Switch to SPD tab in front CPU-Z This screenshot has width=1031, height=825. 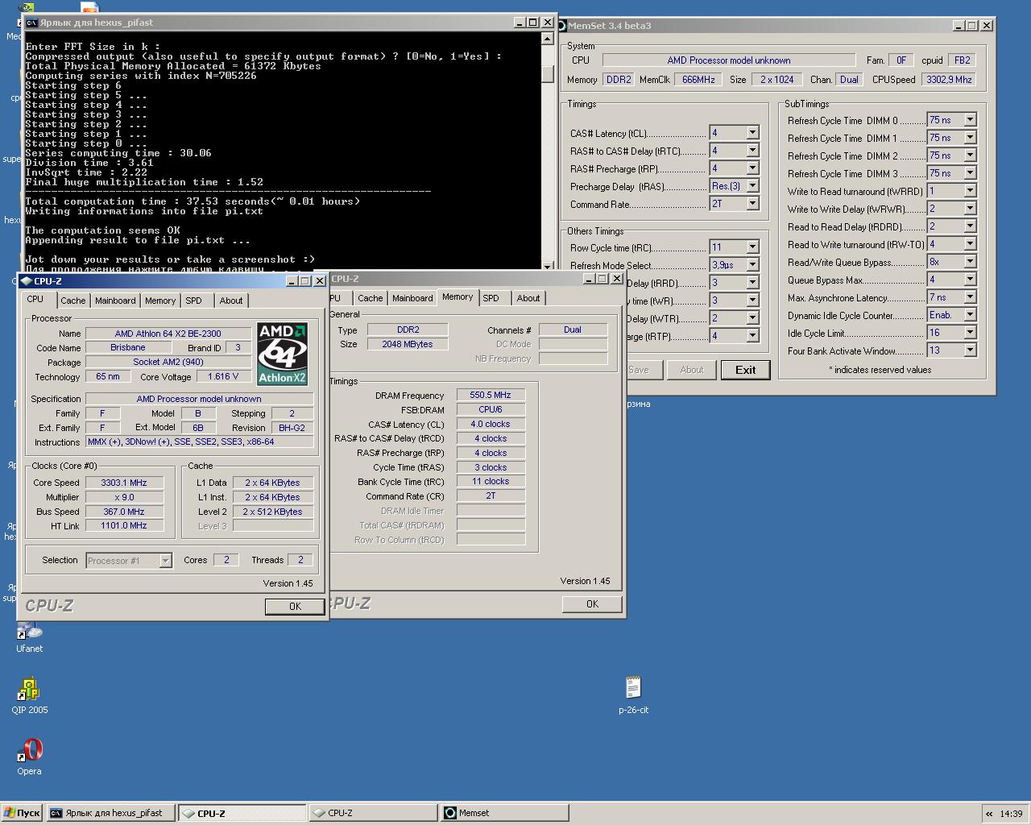pos(193,301)
